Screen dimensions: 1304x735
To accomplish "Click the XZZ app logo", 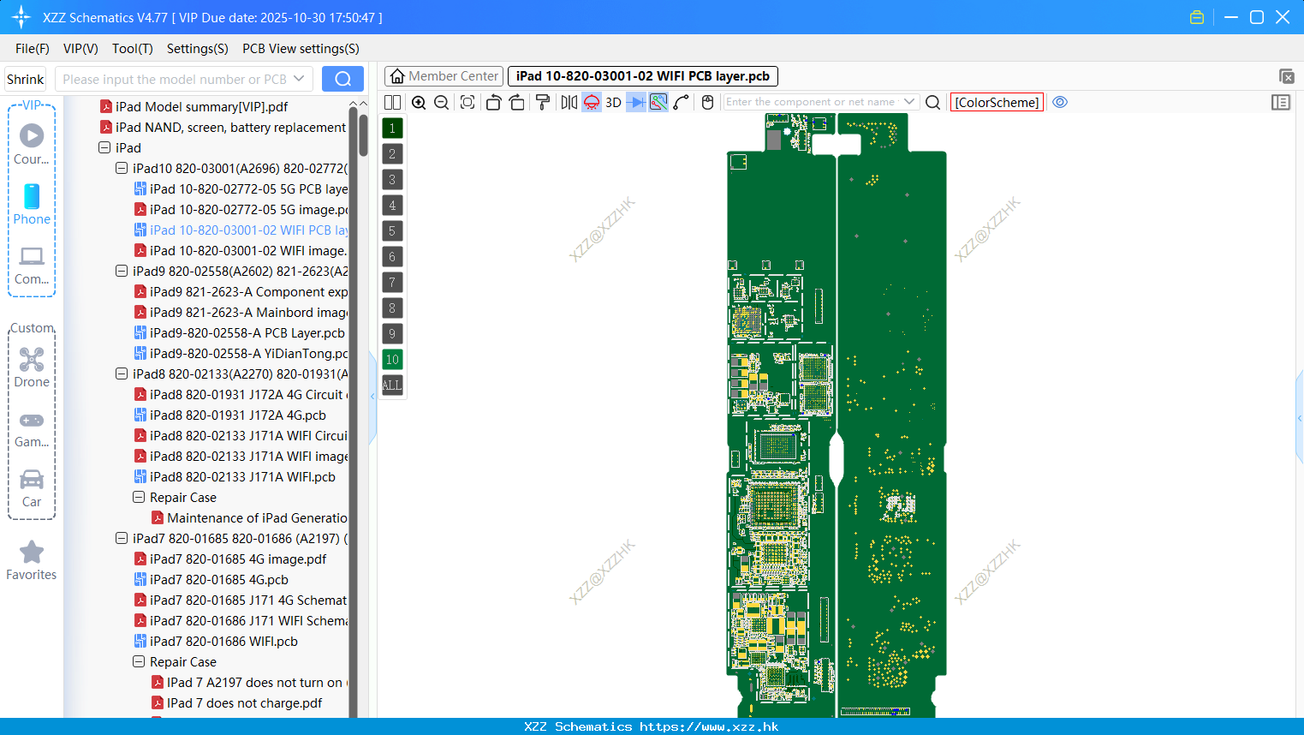I will [21, 17].
